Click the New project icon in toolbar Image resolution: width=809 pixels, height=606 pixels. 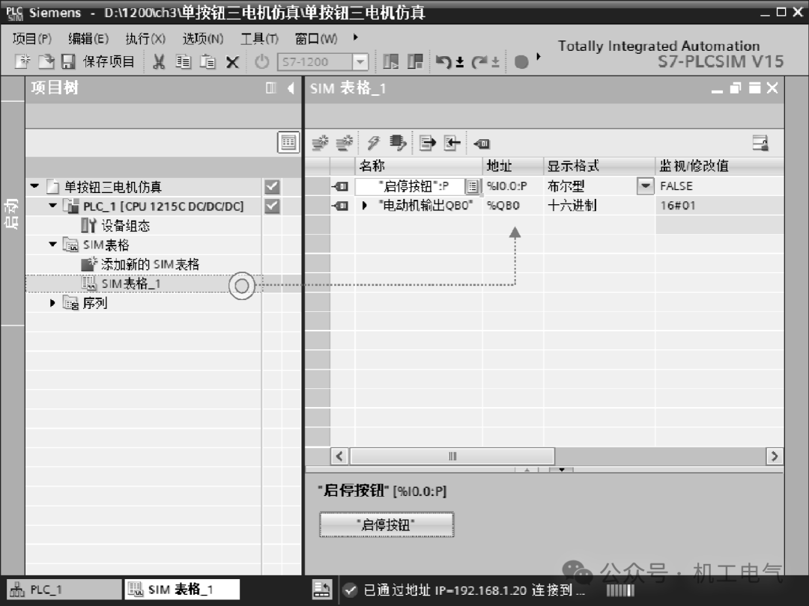pyautogui.click(x=22, y=62)
